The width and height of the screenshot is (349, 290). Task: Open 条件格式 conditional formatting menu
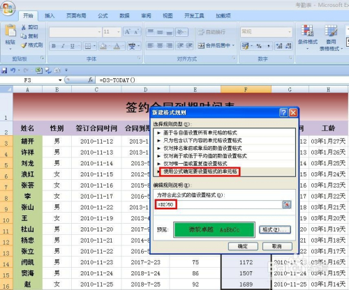[x=307, y=37]
